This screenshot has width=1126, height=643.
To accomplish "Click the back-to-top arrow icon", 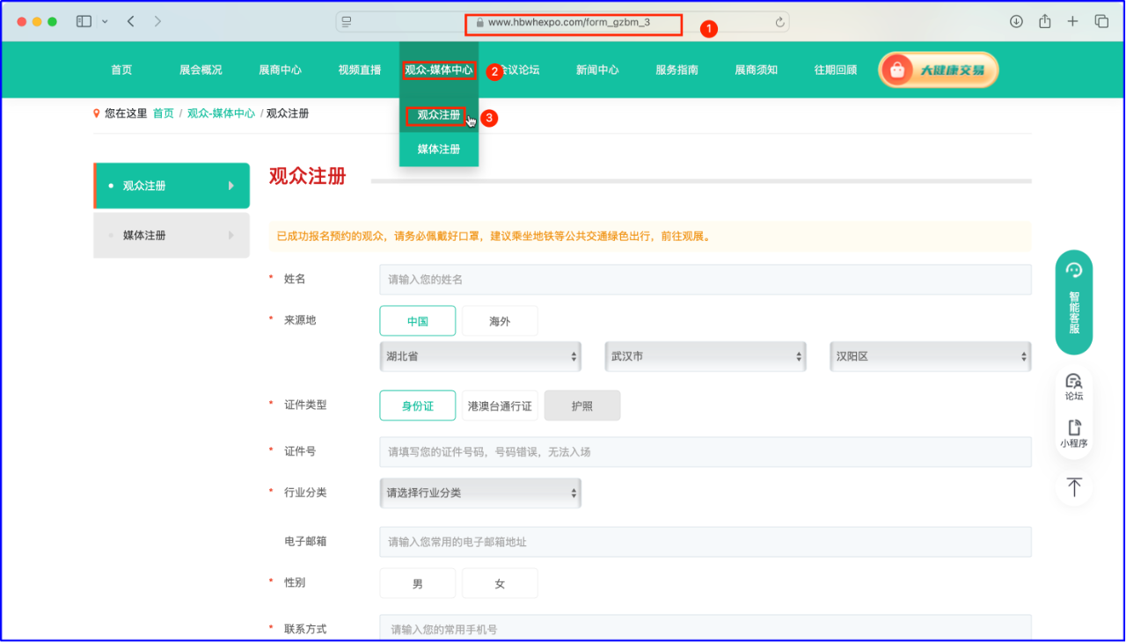I will 1073,486.
